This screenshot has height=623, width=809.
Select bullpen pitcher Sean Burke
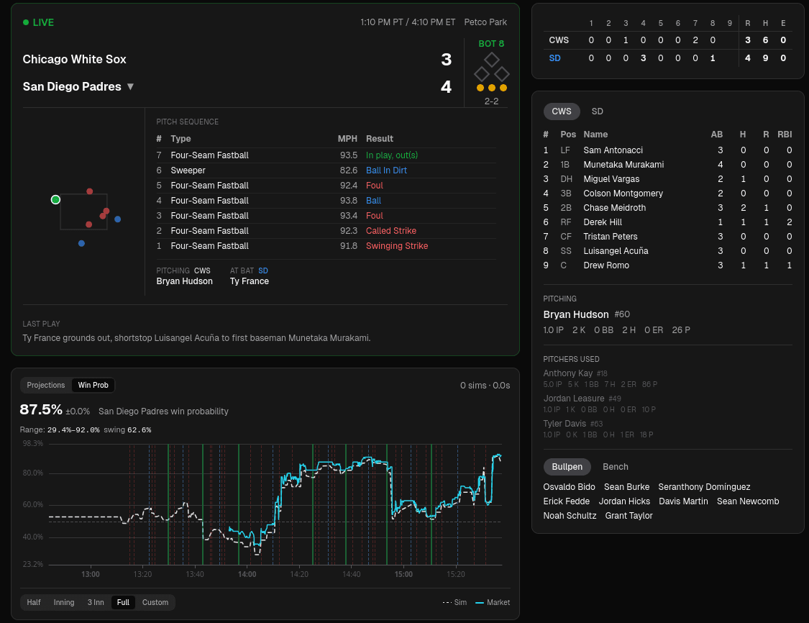627,487
